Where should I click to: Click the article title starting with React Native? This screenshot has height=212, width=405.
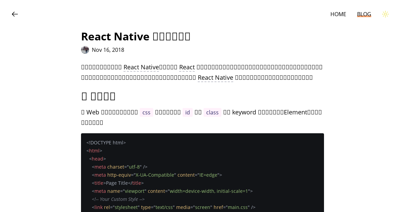coord(136,36)
